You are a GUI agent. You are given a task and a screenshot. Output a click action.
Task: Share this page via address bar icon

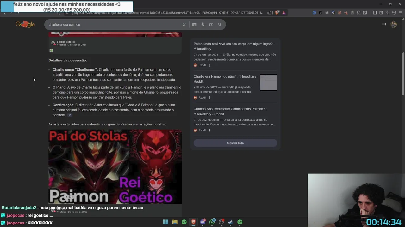269,13
